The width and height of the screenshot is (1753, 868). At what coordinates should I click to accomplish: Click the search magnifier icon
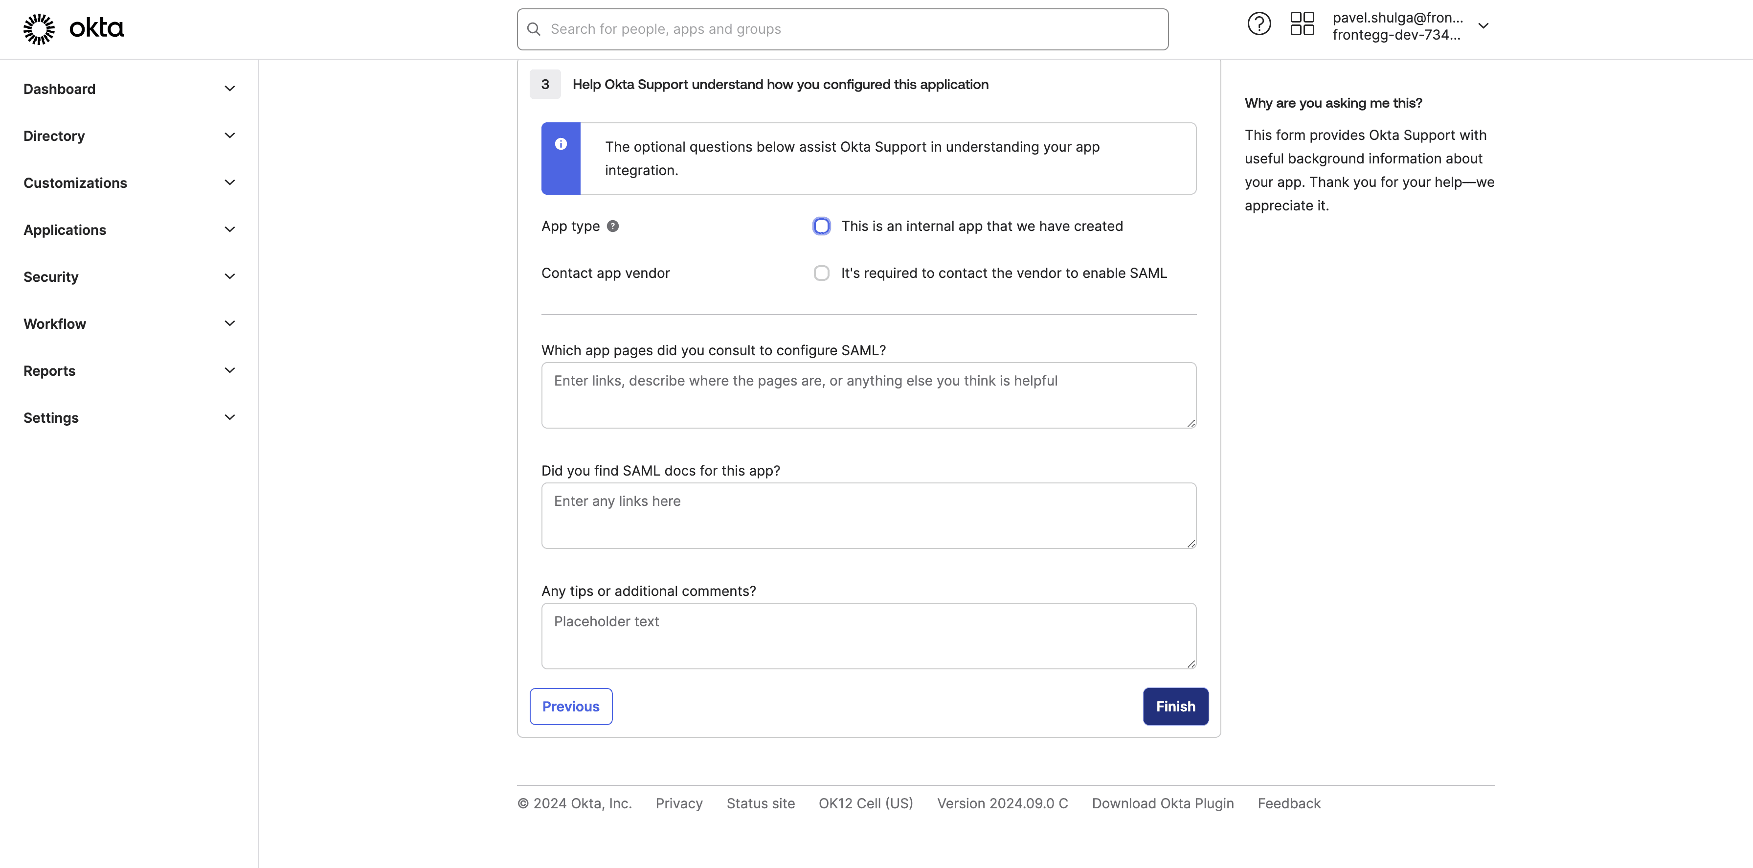coord(534,29)
